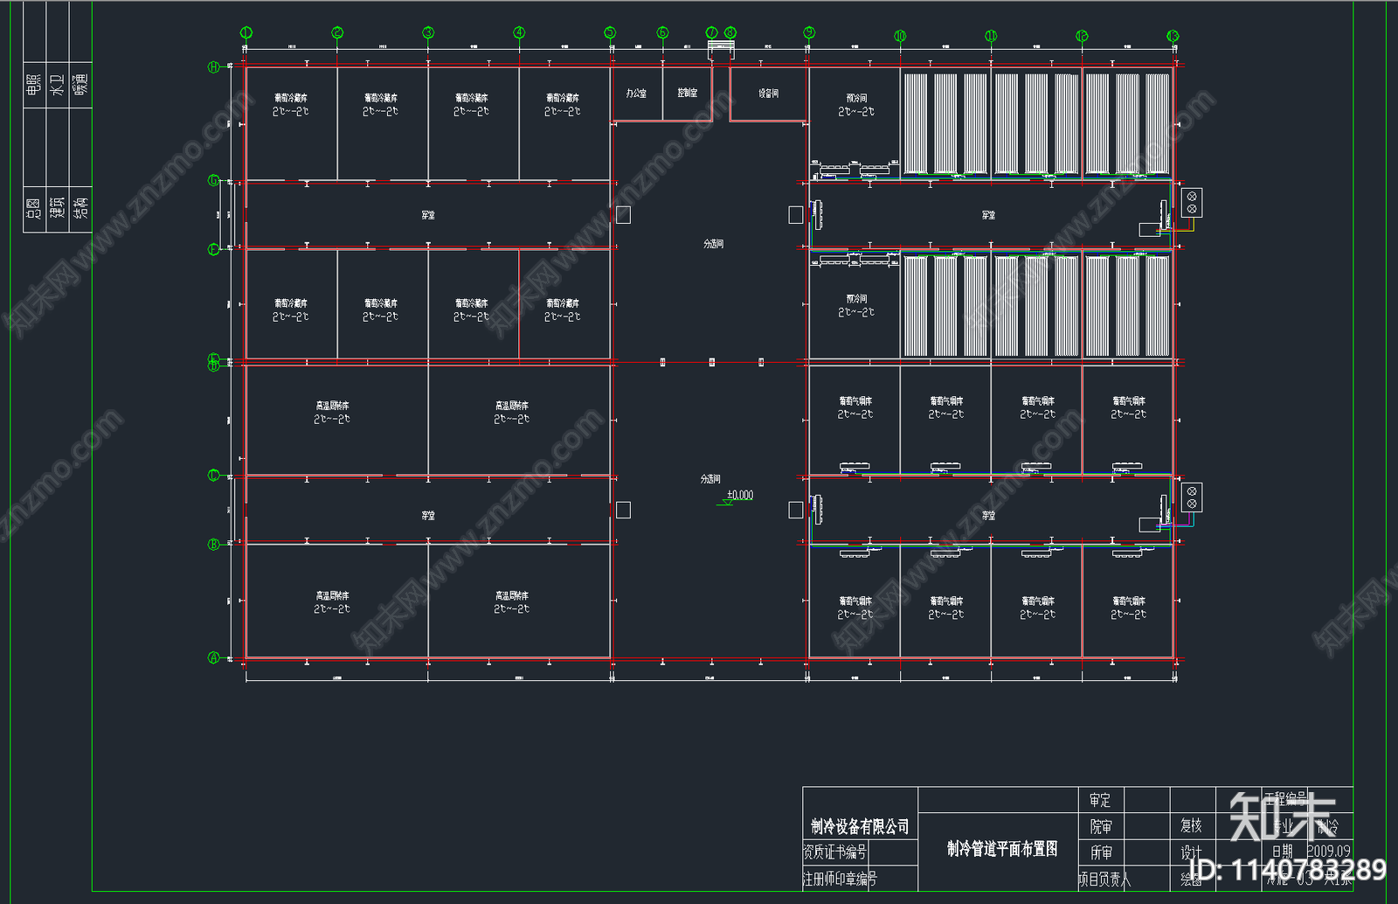The image size is (1398, 904).
Task: Click the 暖通 discipline label
Action: [x=80, y=84]
